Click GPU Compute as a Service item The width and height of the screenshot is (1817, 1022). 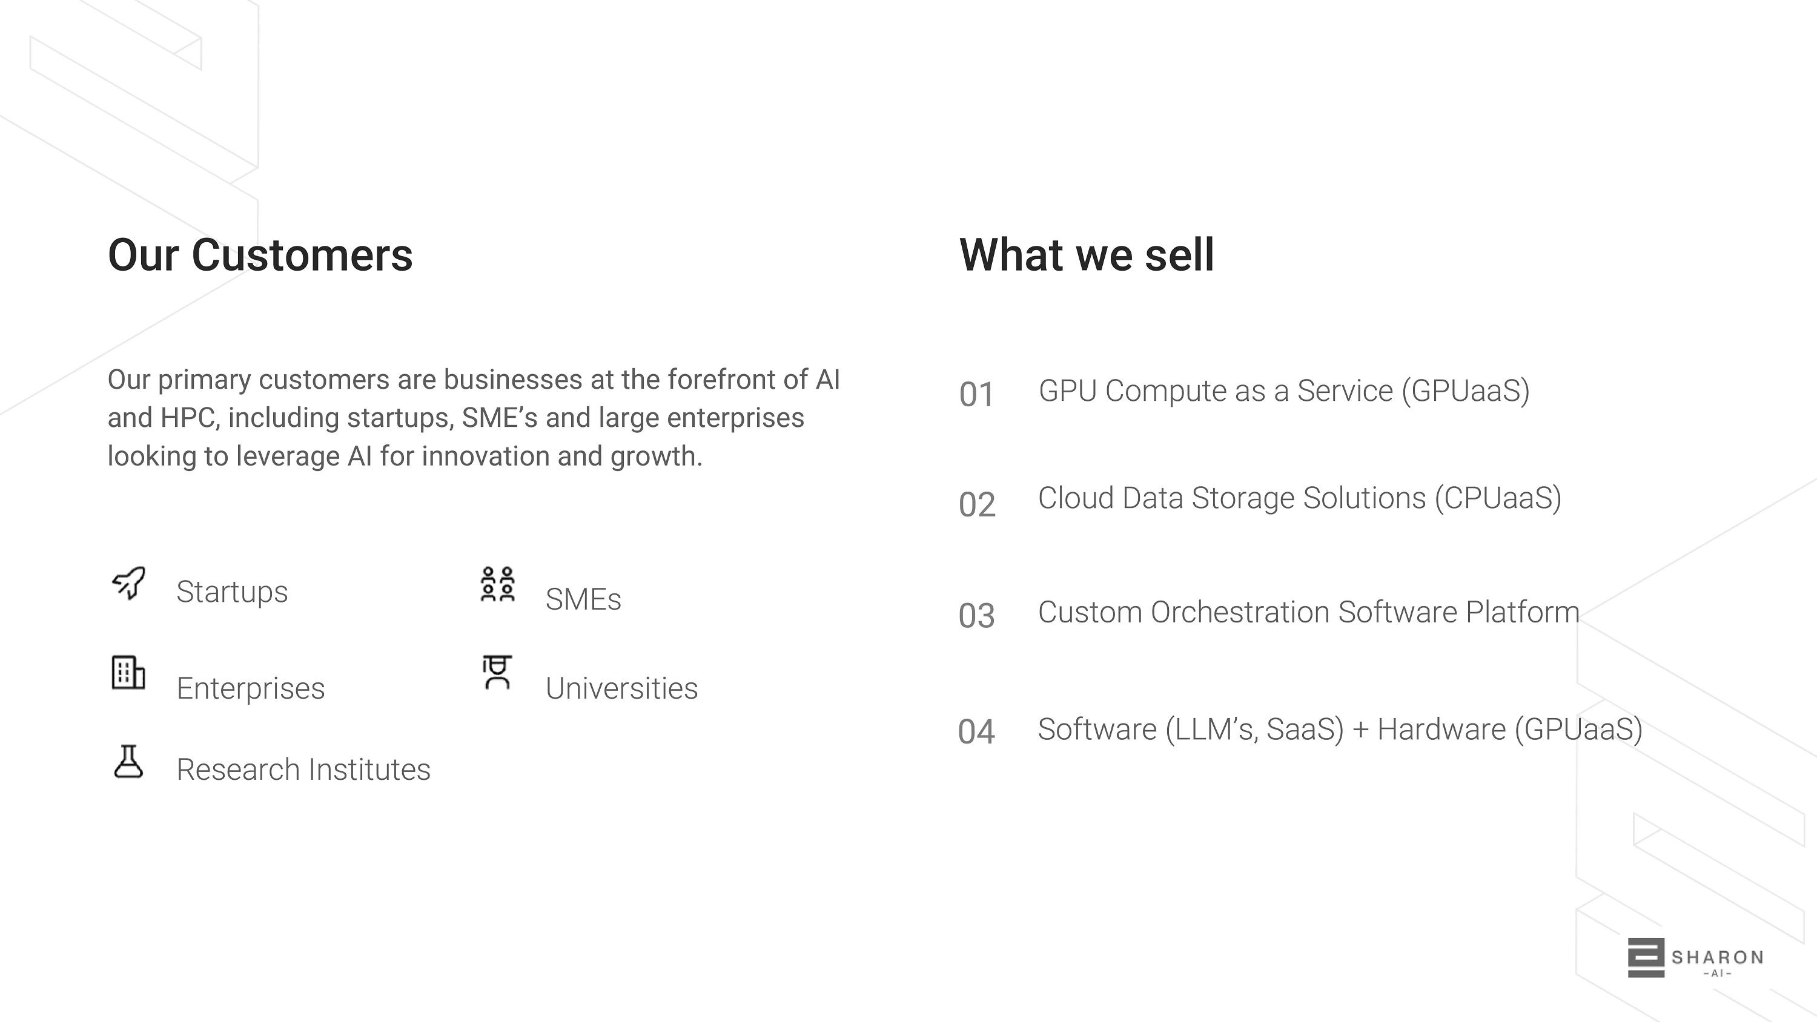(x=1284, y=391)
